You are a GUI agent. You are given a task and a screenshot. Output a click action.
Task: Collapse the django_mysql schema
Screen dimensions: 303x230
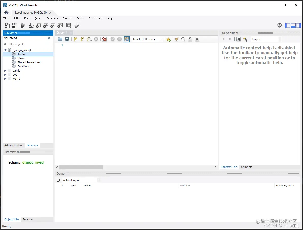point(5,50)
